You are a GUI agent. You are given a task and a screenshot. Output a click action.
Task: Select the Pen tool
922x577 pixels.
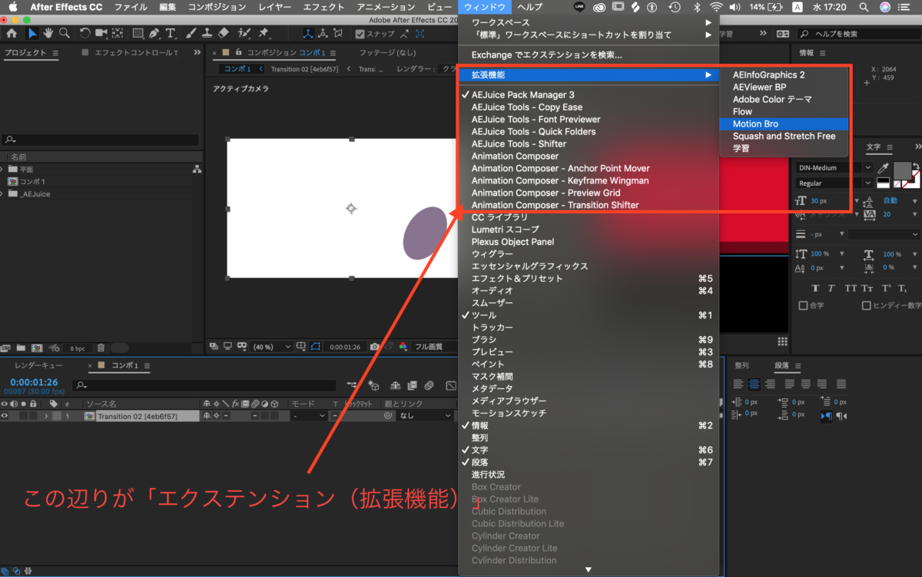point(154,34)
